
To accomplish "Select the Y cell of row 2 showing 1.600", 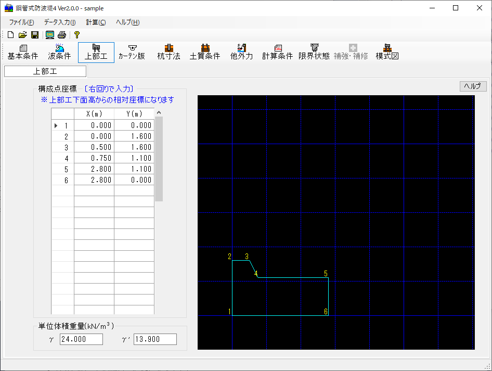I will 134,136.
